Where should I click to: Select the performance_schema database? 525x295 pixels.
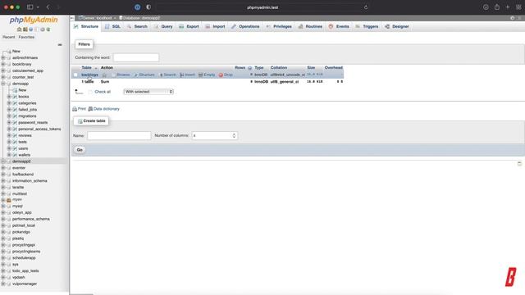(31, 219)
